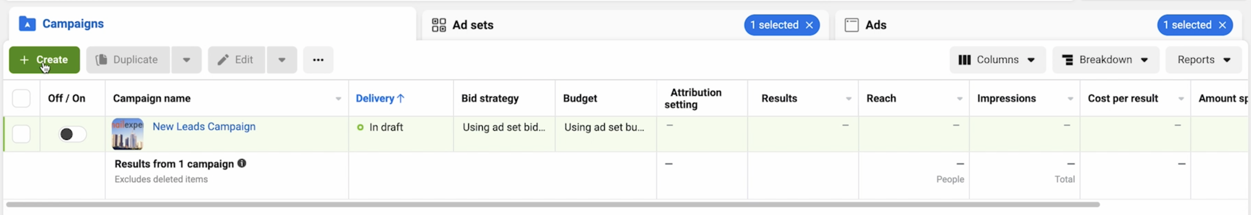Image resolution: width=1251 pixels, height=215 pixels.
Task: Click the Ad sets grid icon
Action: pos(439,25)
